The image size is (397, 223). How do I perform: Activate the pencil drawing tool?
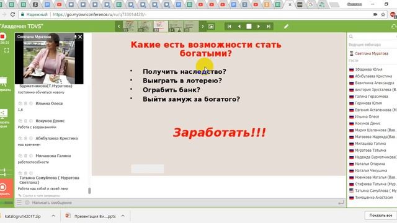pyautogui.click(x=286, y=26)
